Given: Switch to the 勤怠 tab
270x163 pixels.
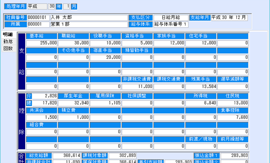Looking at the screenshot, I should tap(8, 42).
